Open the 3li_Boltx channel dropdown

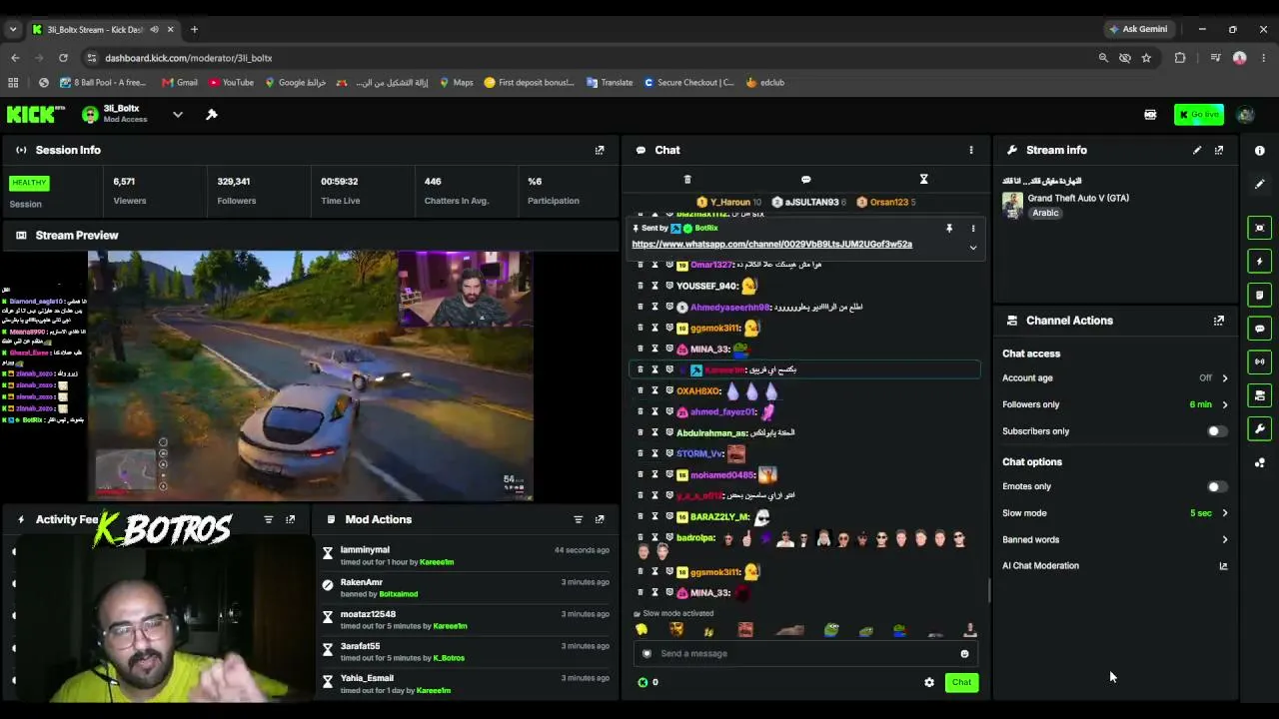(177, 115)
